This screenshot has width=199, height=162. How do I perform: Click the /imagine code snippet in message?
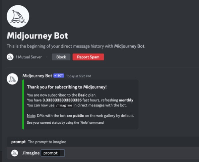(x=64, y=105)
